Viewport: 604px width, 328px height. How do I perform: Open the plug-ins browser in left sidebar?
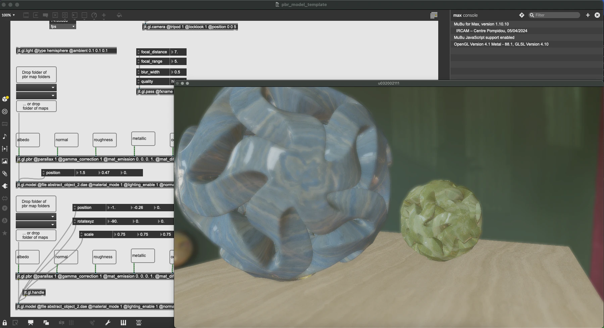click(5, 186)
